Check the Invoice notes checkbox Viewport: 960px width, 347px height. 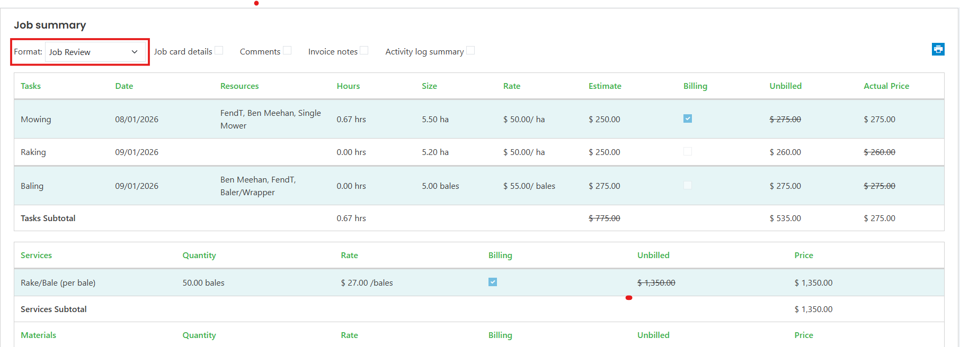(364, 51)
